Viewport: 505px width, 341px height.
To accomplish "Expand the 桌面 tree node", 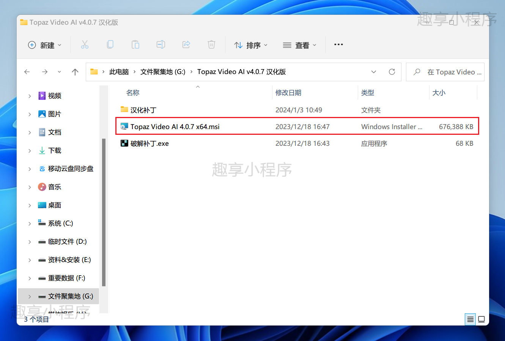I will (x=30, y=205).
